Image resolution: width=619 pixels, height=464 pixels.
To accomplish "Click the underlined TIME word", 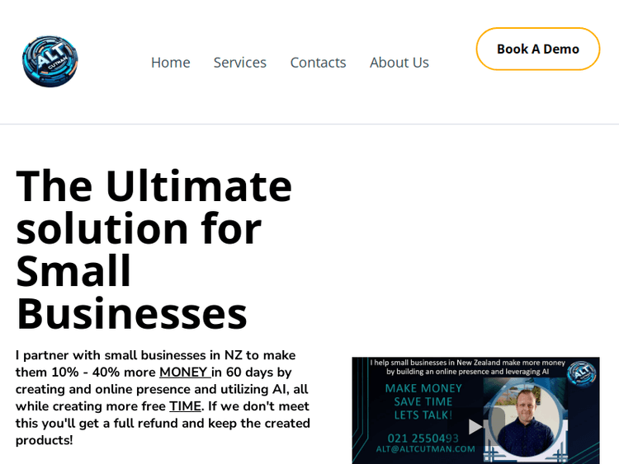I will coord(185,406).
